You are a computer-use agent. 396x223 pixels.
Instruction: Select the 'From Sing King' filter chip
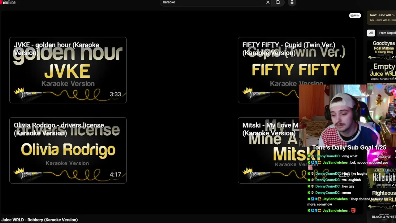387,33
